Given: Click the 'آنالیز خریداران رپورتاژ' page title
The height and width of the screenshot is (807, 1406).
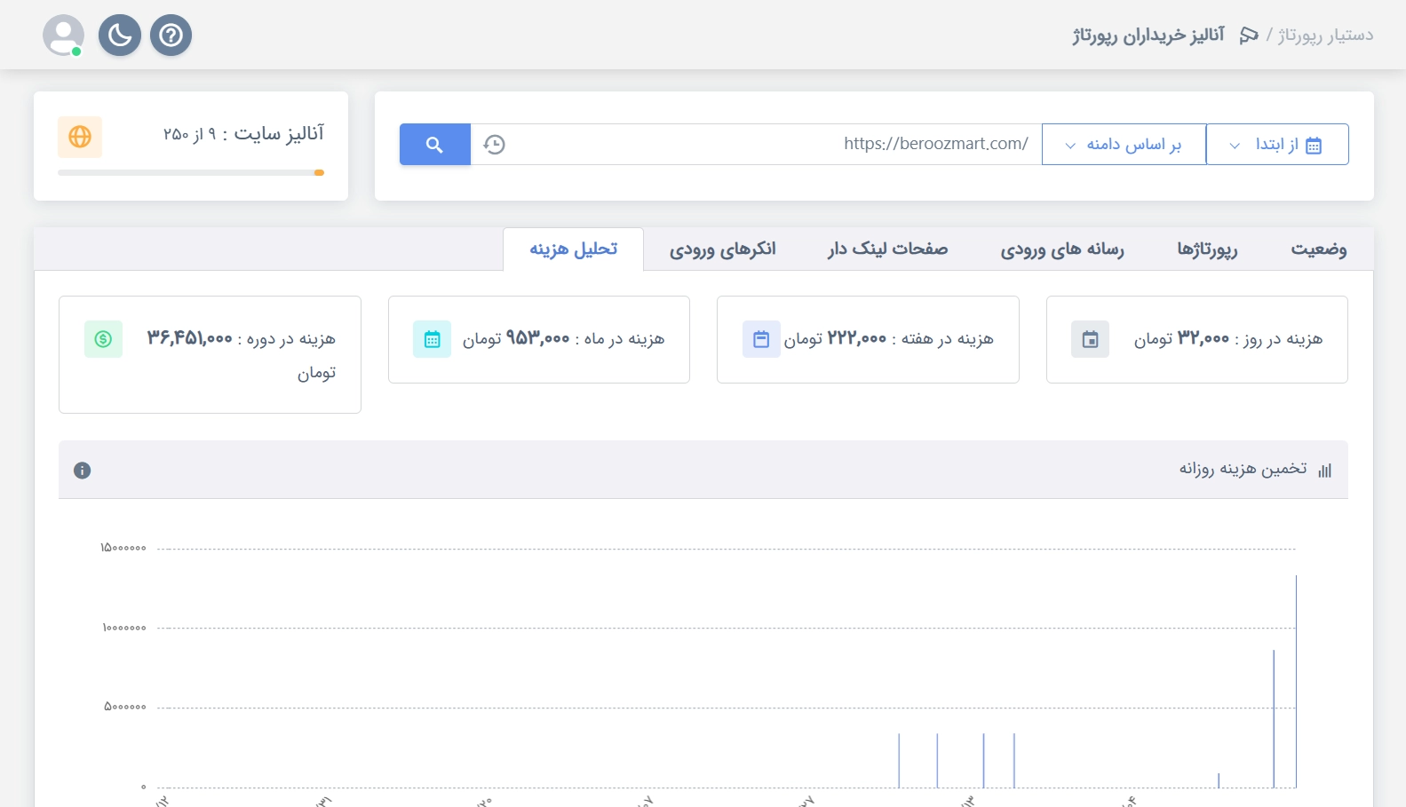Looking at the screenshot, I should pyautogui.click(x=1148, y=36).
